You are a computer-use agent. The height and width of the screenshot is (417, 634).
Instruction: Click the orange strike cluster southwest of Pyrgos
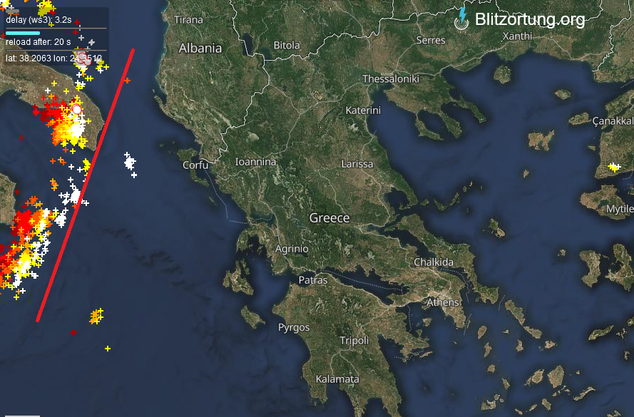pos(96,316)
